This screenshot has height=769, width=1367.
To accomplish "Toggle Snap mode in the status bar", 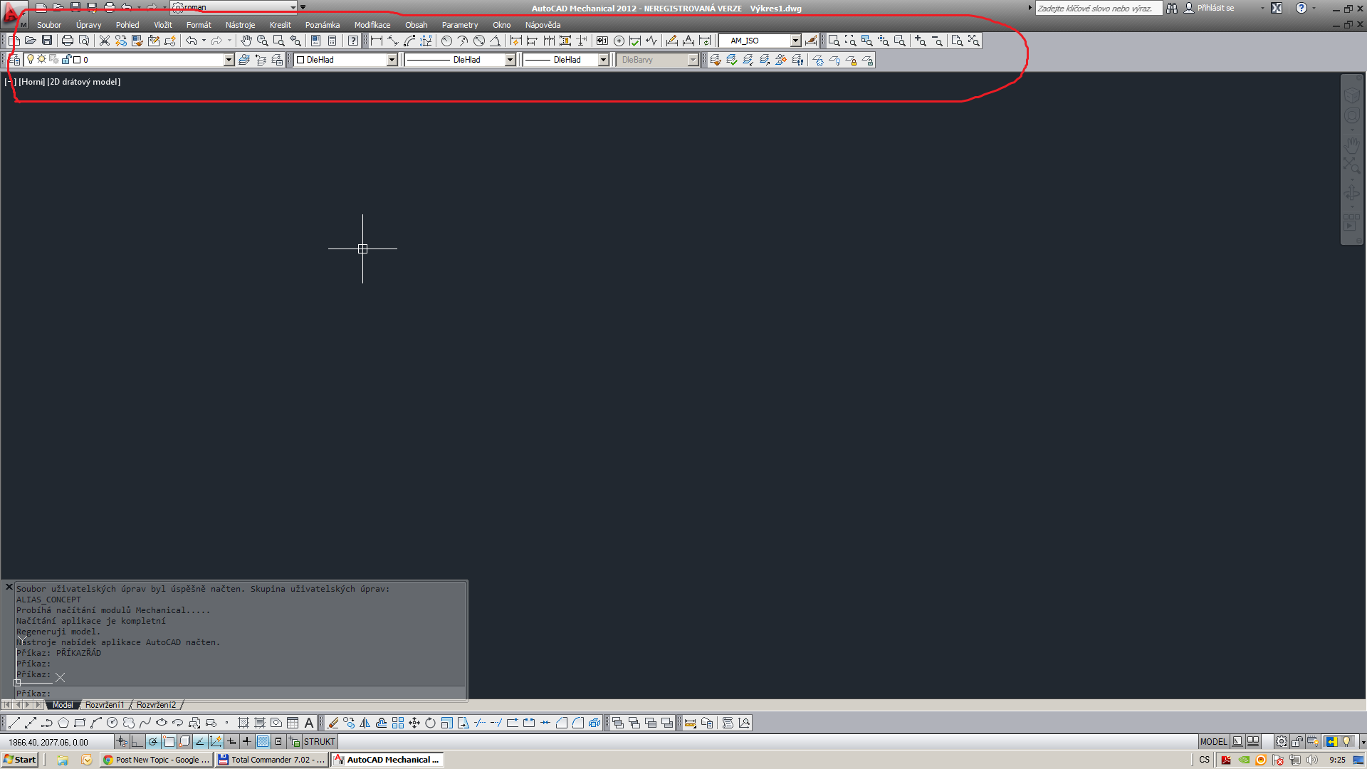I will click(x=122, y=741).
